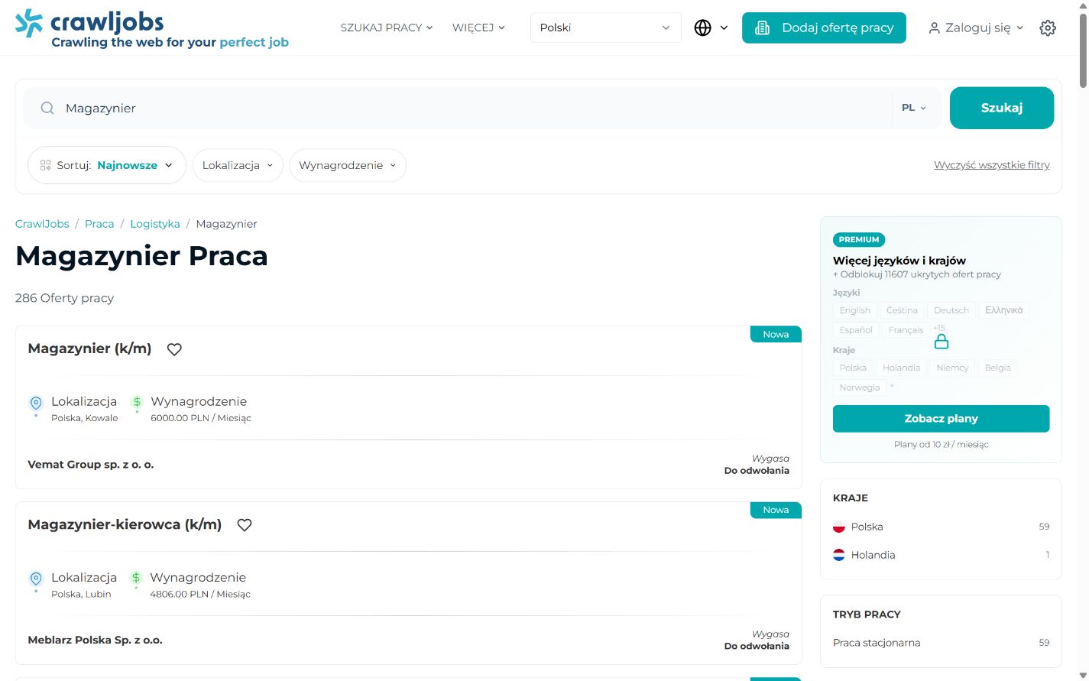The width and height of the screenshot is (1089, 681).
Task: Click the page vertical scrollbar thumb
Action: pos(1083,50)
